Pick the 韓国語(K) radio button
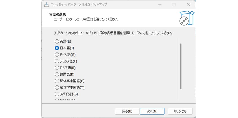 coord(57,74)
